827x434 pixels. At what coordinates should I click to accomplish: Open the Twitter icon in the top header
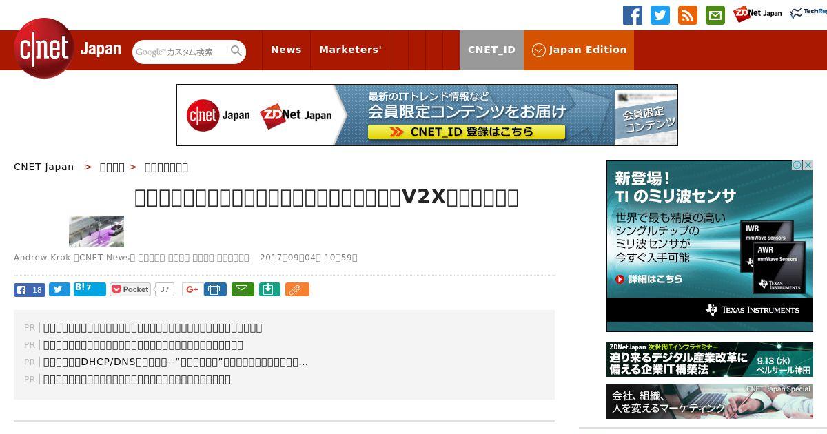click(660, 14)
